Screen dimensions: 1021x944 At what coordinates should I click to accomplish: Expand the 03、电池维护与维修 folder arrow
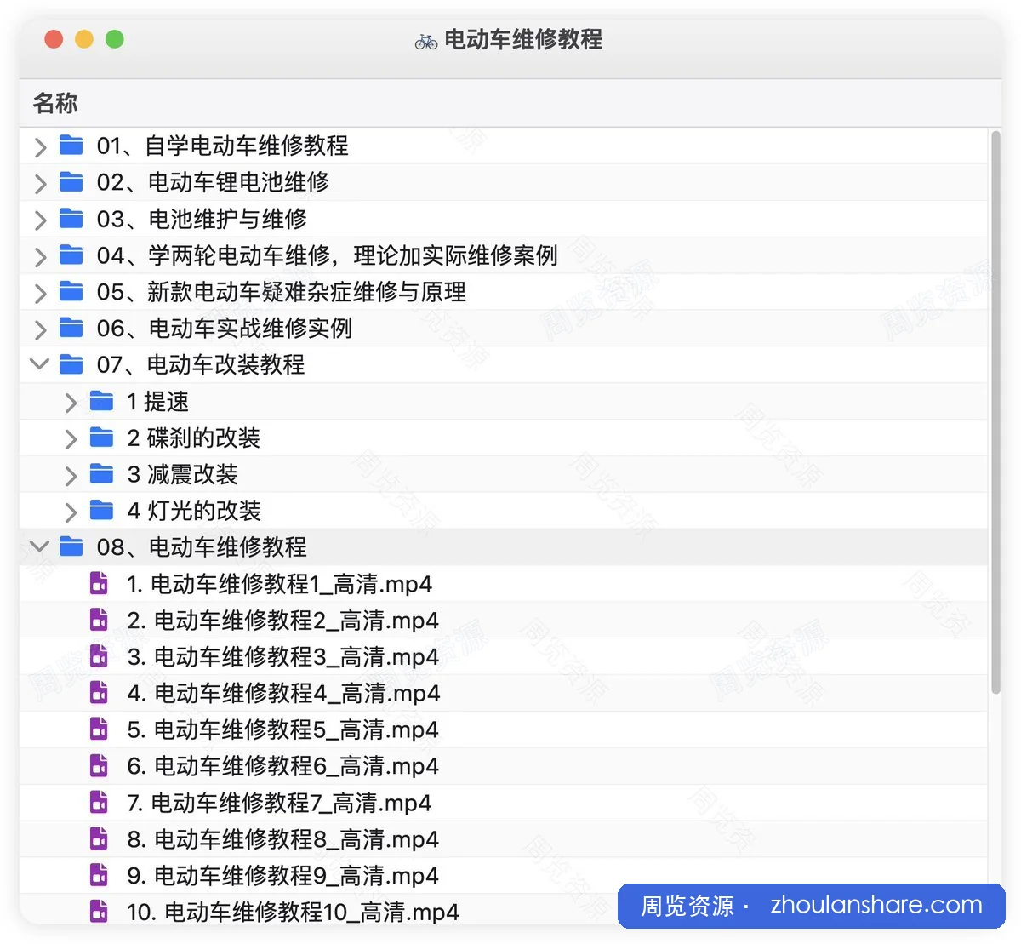coord(40,220)
